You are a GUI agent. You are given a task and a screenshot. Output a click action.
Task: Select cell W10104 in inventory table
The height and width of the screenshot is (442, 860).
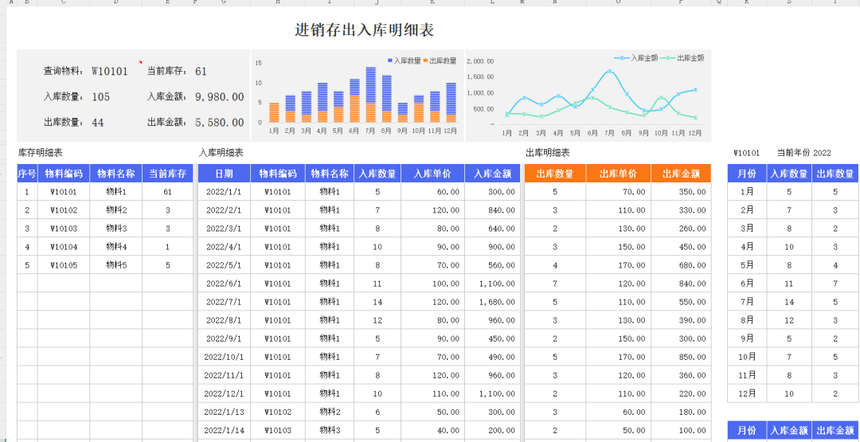[64, 247]
